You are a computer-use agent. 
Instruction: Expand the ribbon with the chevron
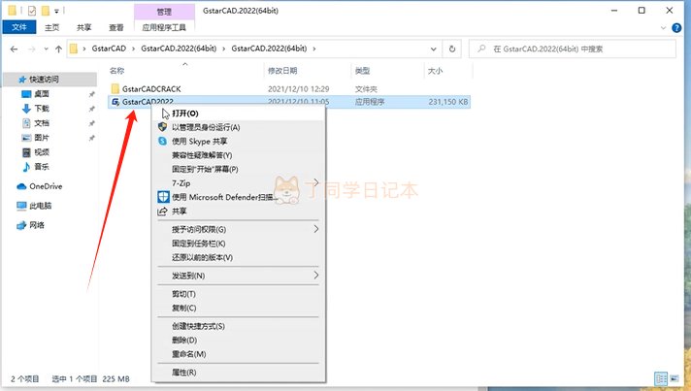coord(663,28)
